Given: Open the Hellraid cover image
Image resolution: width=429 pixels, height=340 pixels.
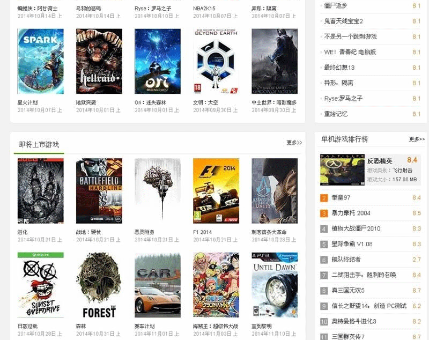Looking at the screenshot, I should tap(99, 61).
